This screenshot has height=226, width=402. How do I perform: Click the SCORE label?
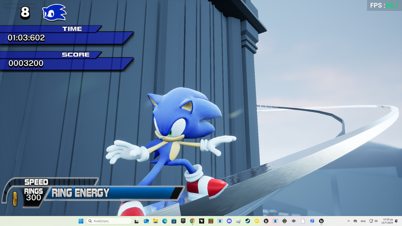click(75, 54)
